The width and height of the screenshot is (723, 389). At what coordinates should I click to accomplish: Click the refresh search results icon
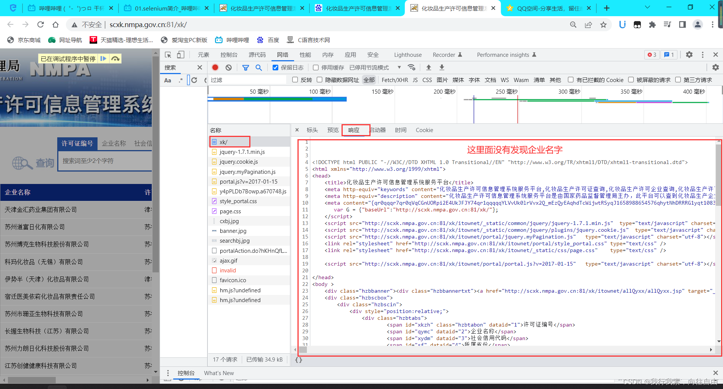click(194, 80)
